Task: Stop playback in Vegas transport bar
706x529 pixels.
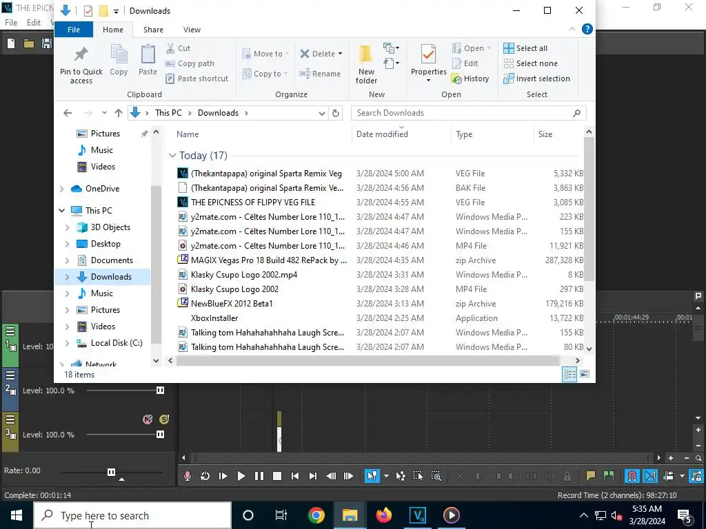Action: (x=277, y=476)
